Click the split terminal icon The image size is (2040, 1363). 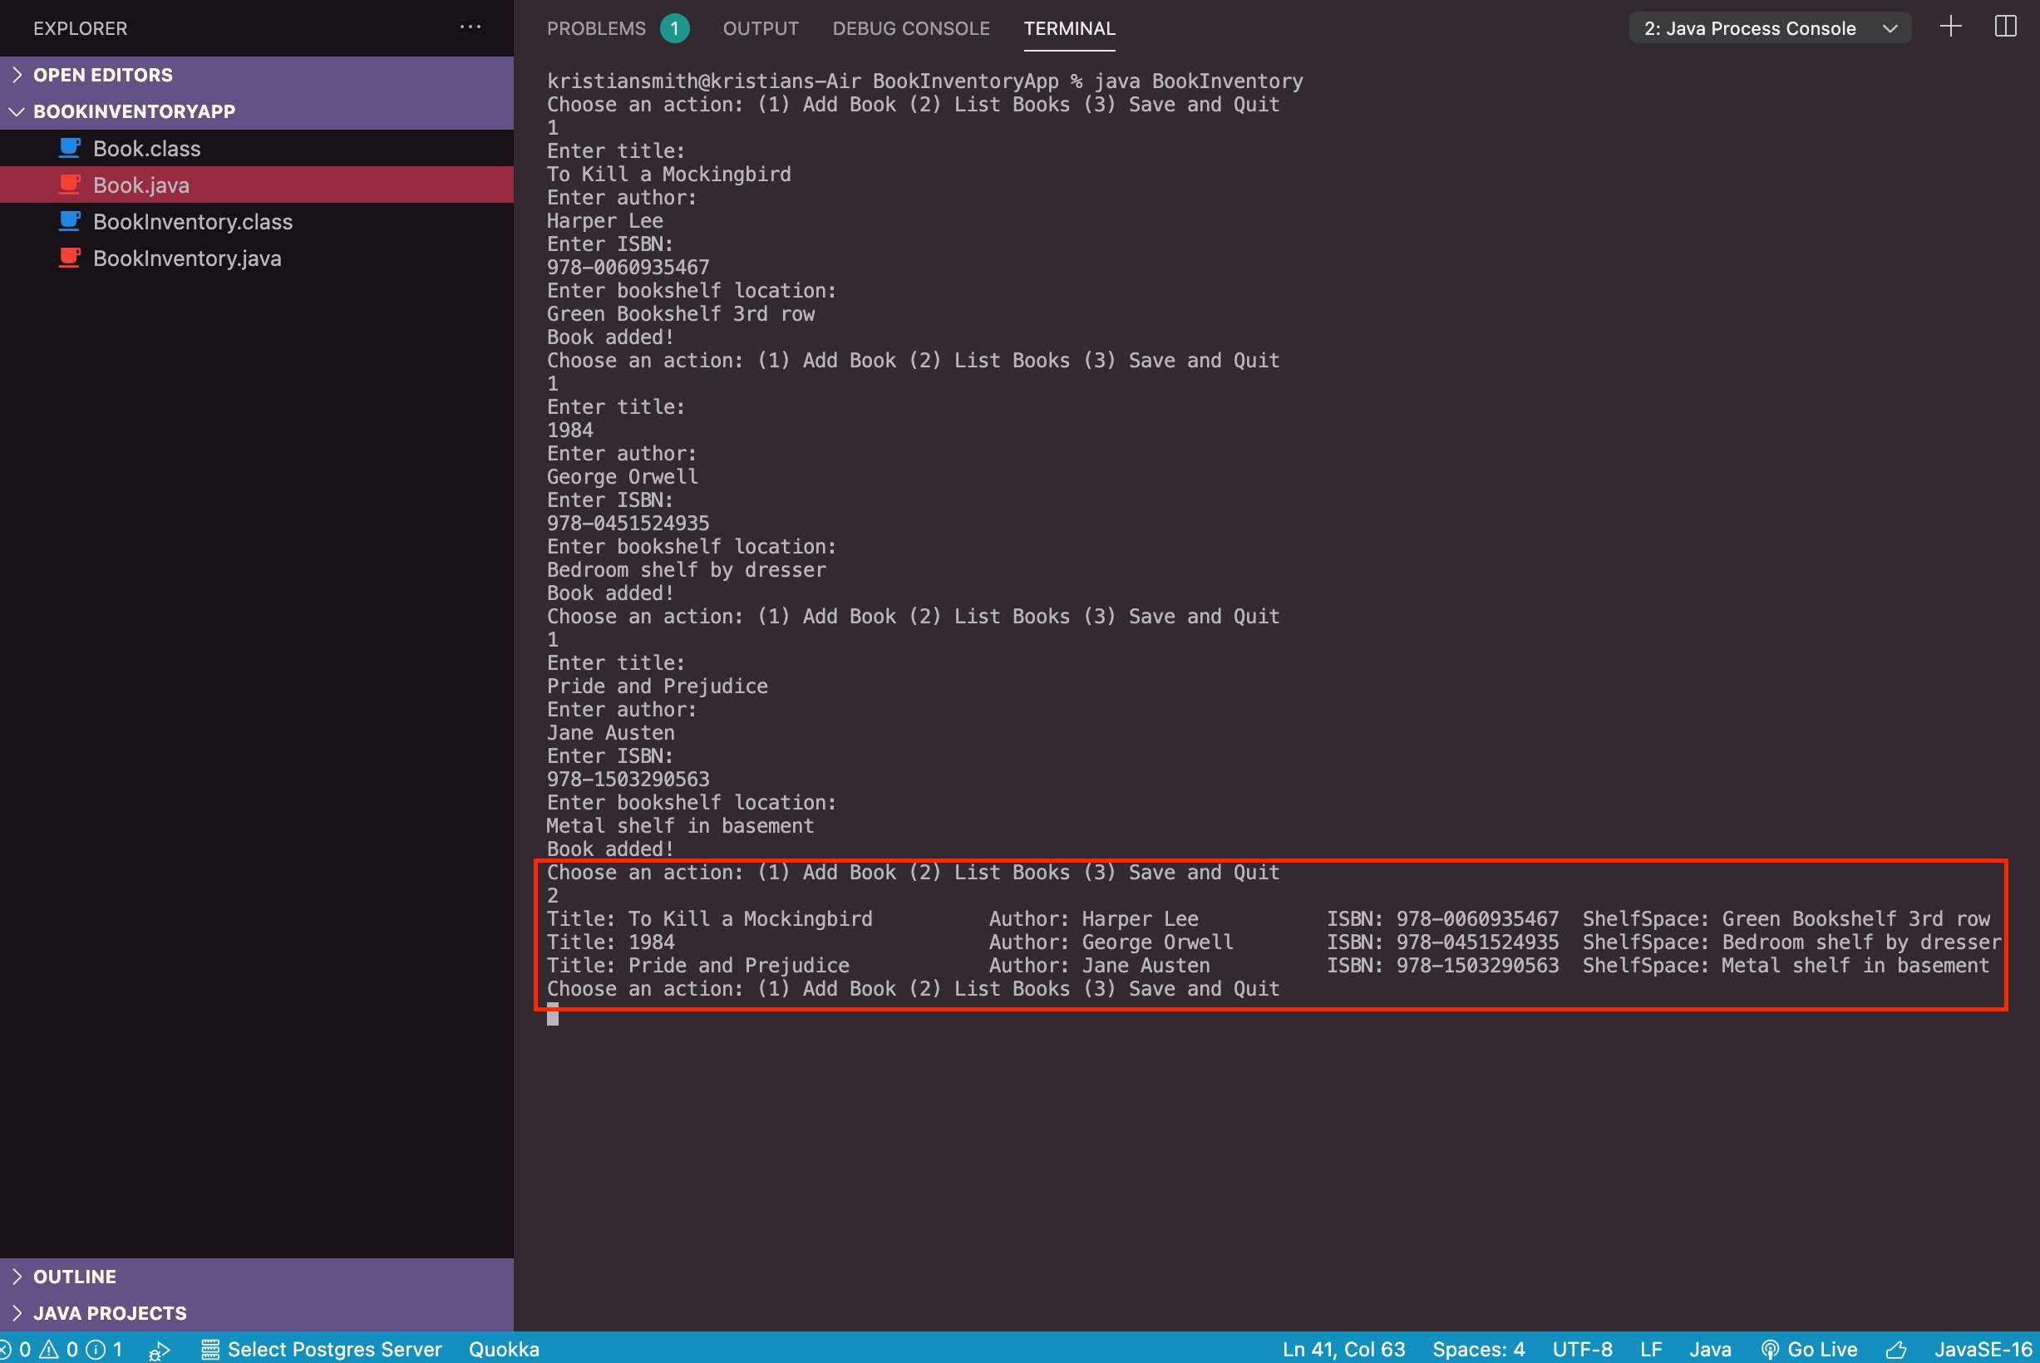[x=2005, y=26]
